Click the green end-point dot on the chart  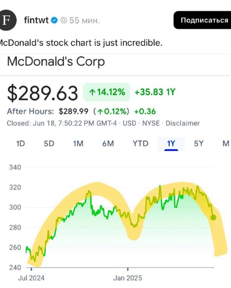(x=213, y=217)
